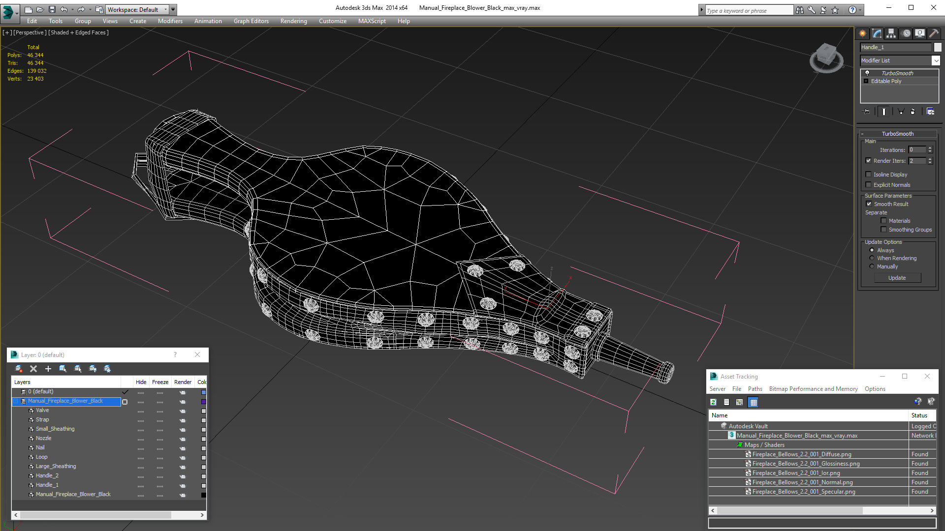This screenshot has height=531, width=945.
Task: Click the Shaded + Edged Faces viewport label
Action: [x=78, y=32]
